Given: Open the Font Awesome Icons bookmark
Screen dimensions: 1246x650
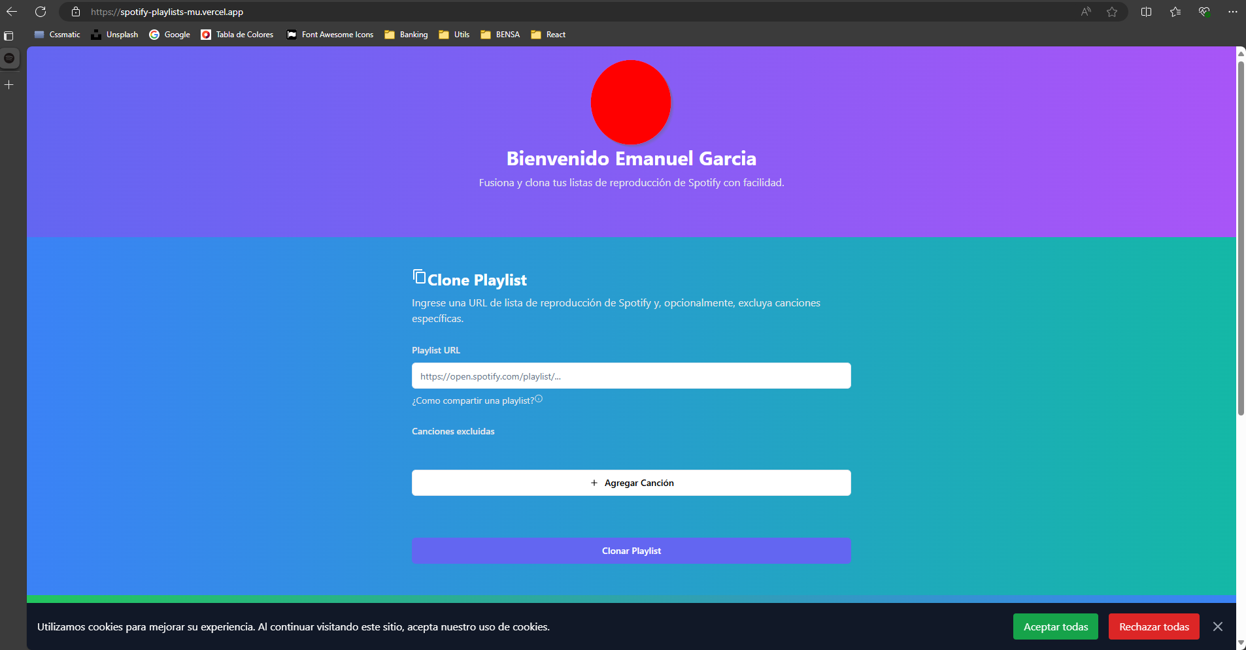Looking at the screenshot, I should point(330,35).
